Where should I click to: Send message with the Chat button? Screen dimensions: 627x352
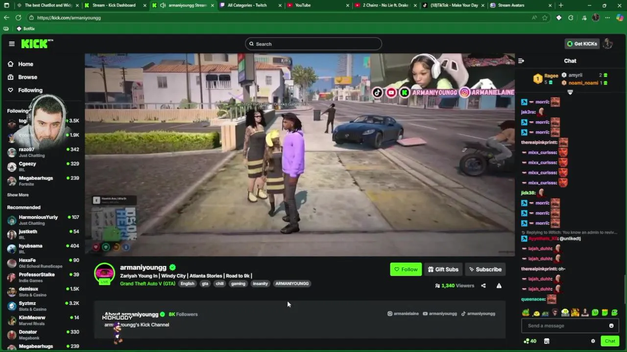point(610,341)
